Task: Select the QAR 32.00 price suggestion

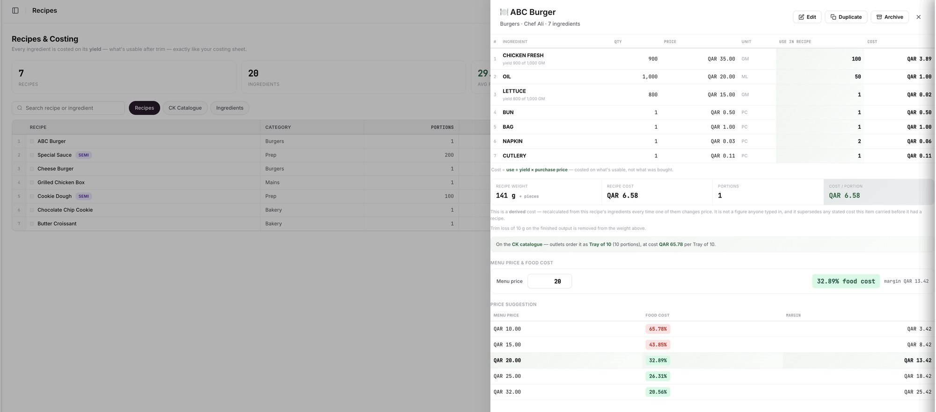Action: point(712,392)
